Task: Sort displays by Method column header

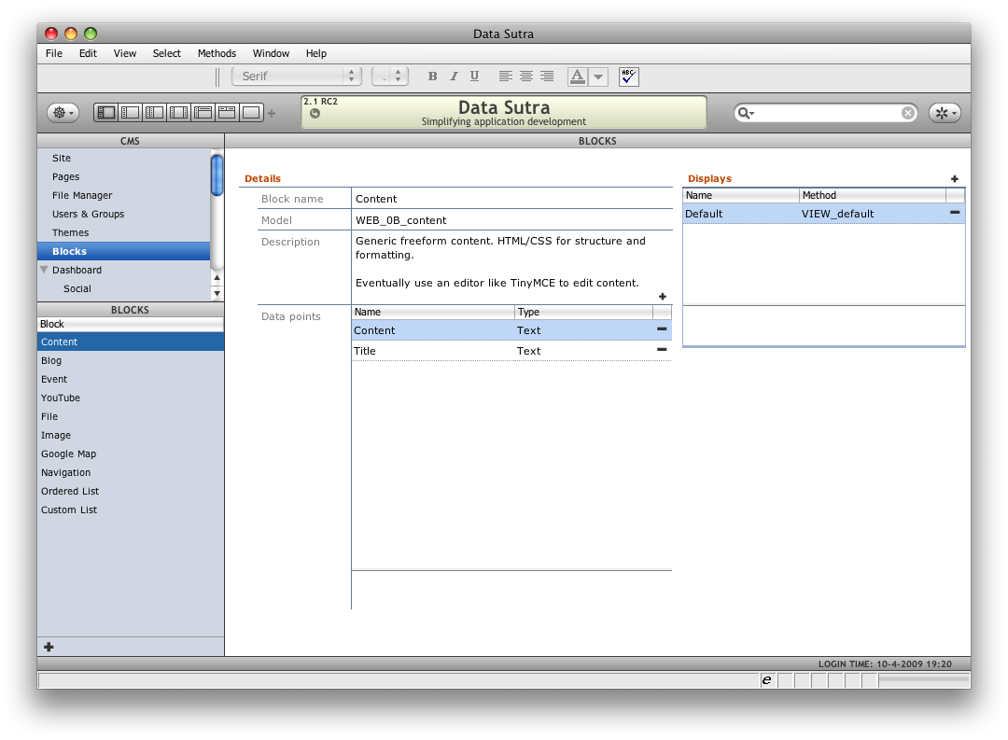Action: click(x=873, y=195)
